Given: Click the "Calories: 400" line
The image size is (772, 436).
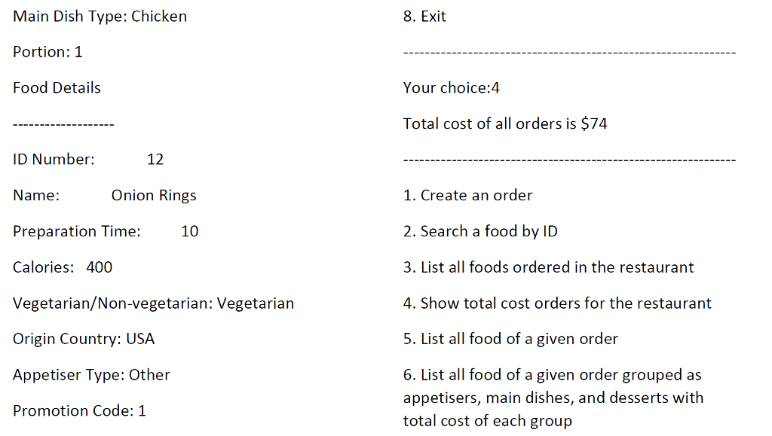Looking at the screenshot, I should coord(63,267).
